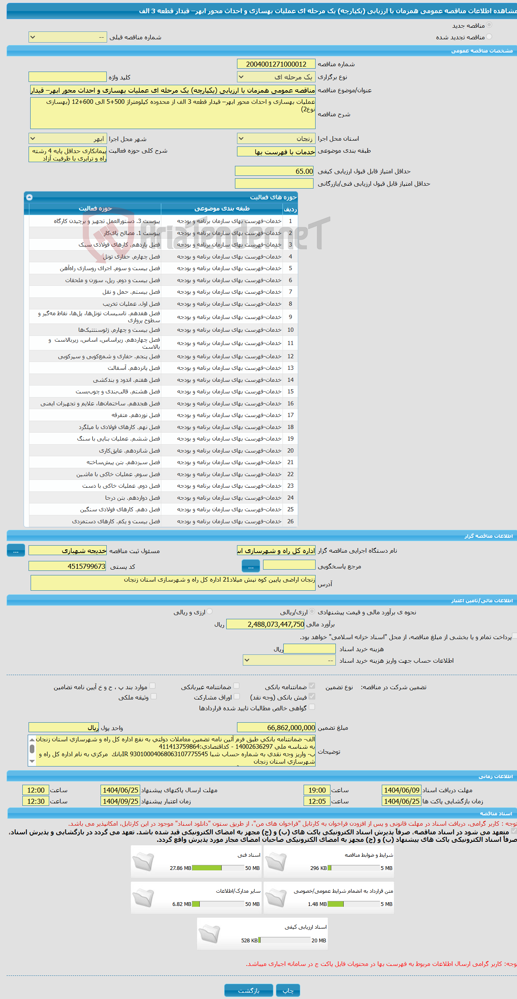The height and width of the screenshot is (999, 517).
Task: Select row 21 فصل سیزدهم. بتن پیش‌ساخته
Action: click(x=163, y=462)
